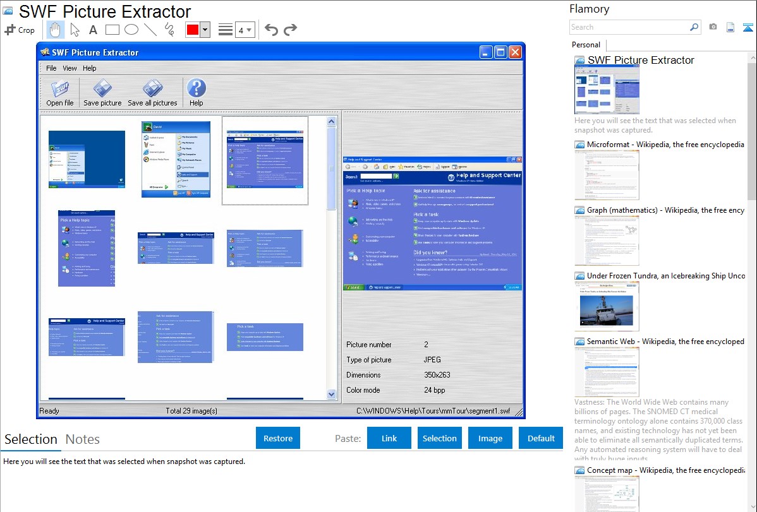757x512 pixels.
Task: Select the Windows XP desktop thumbnail
Action: click(x=87, y=159)
